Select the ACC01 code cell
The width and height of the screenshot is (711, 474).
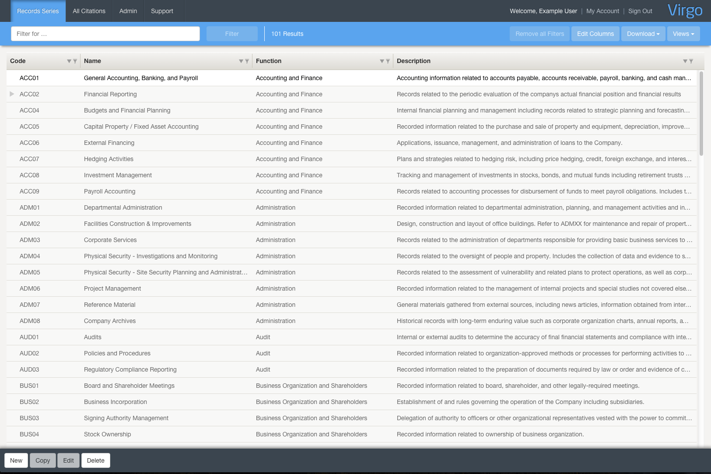tap(29, 78)
